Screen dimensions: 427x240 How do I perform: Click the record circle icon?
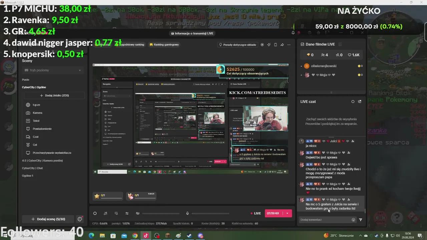(x=262, y=45)
